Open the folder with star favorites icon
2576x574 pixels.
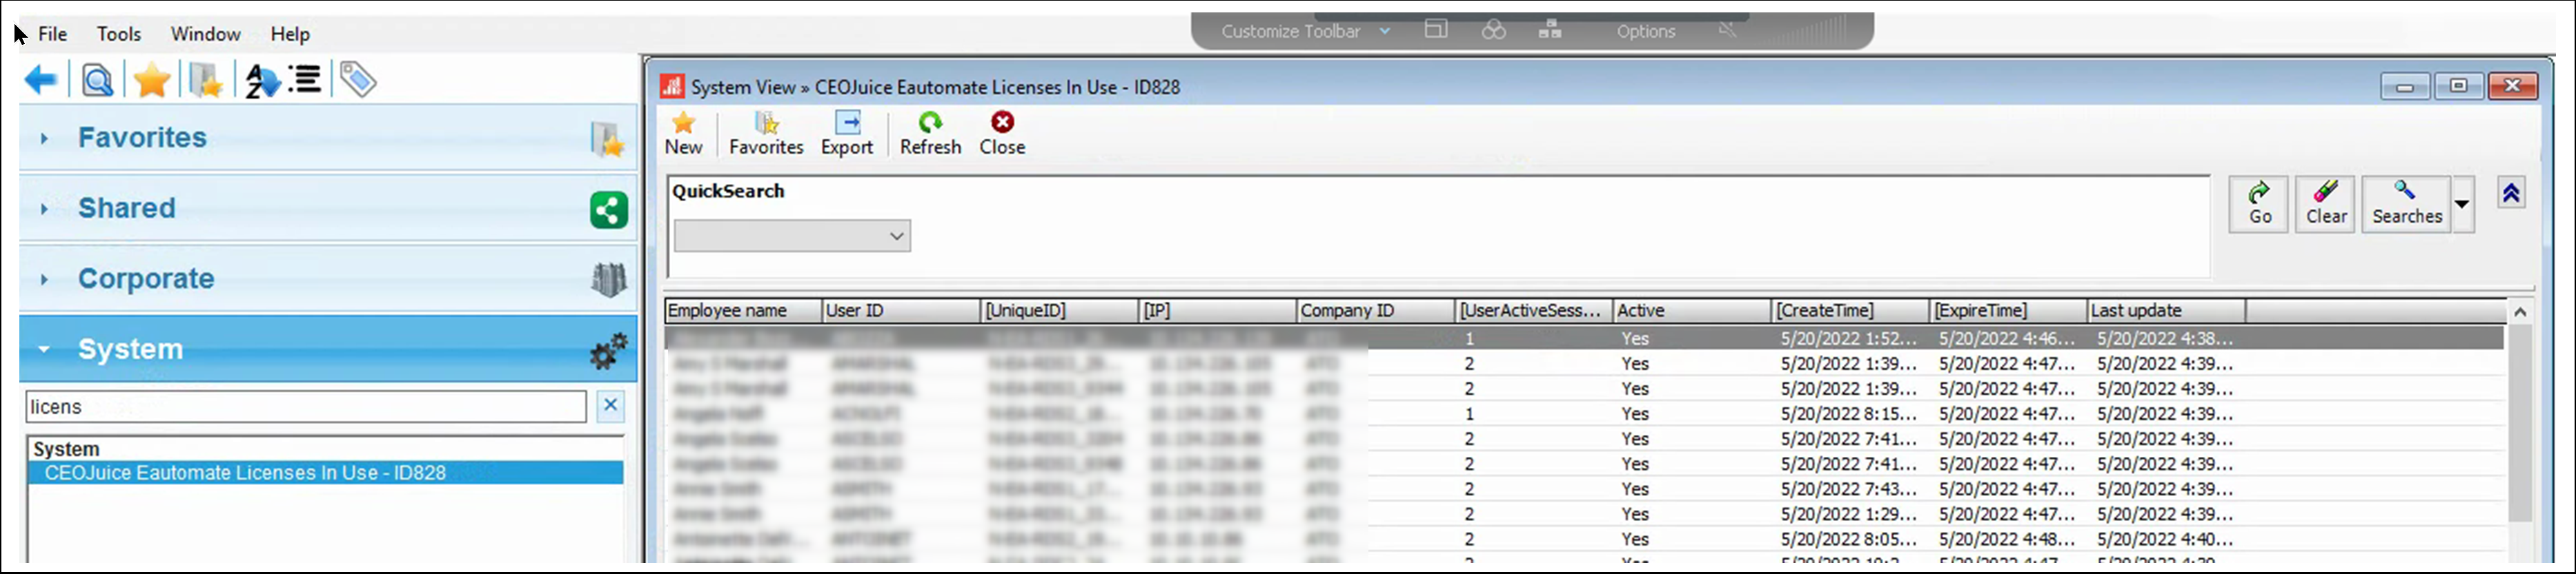205,80
